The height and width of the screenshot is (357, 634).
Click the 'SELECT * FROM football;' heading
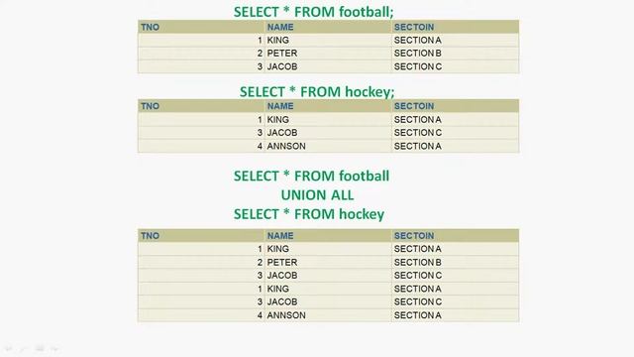point(313,11)
